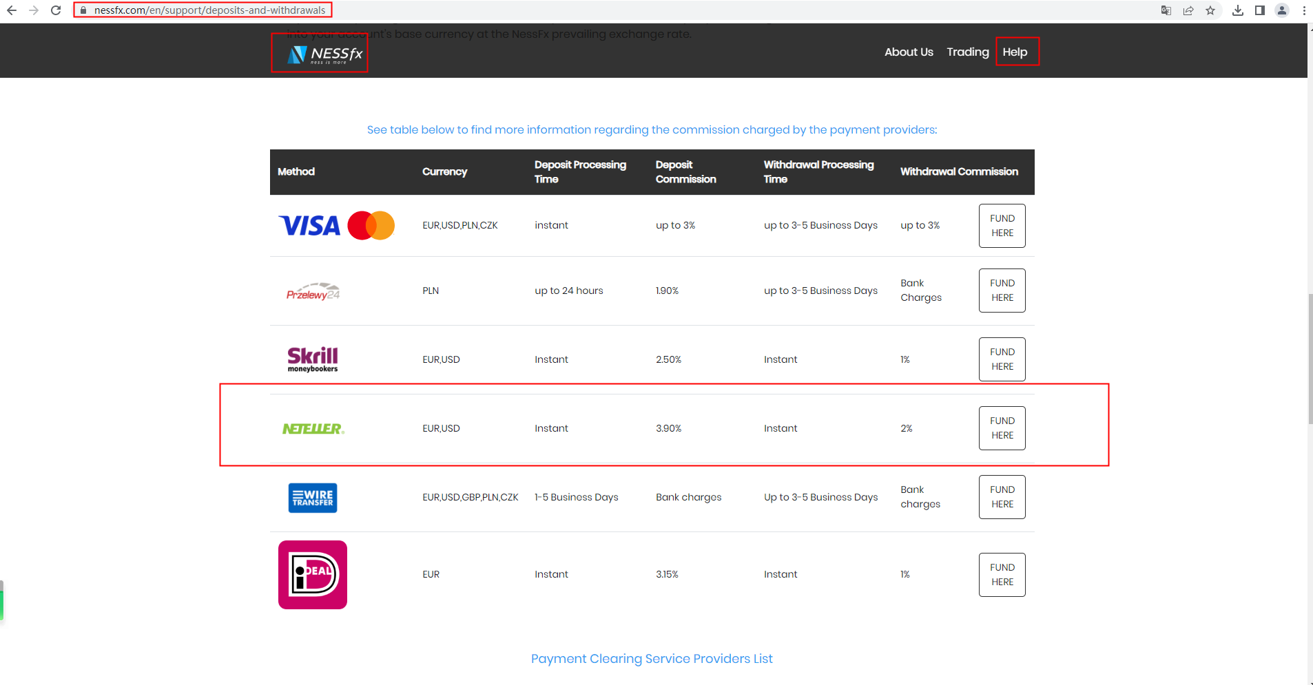The width and height of the screenshot is (1313, 685).
Task: Toggle the browser side panel icon
Action: coord(1260,10)
